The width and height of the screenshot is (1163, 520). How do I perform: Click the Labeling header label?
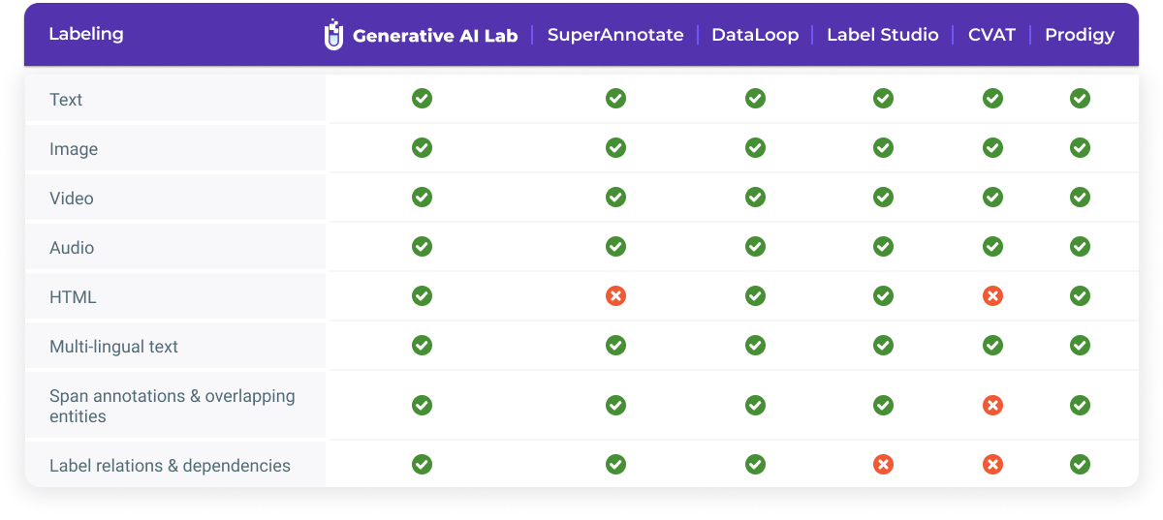(86, 35)
